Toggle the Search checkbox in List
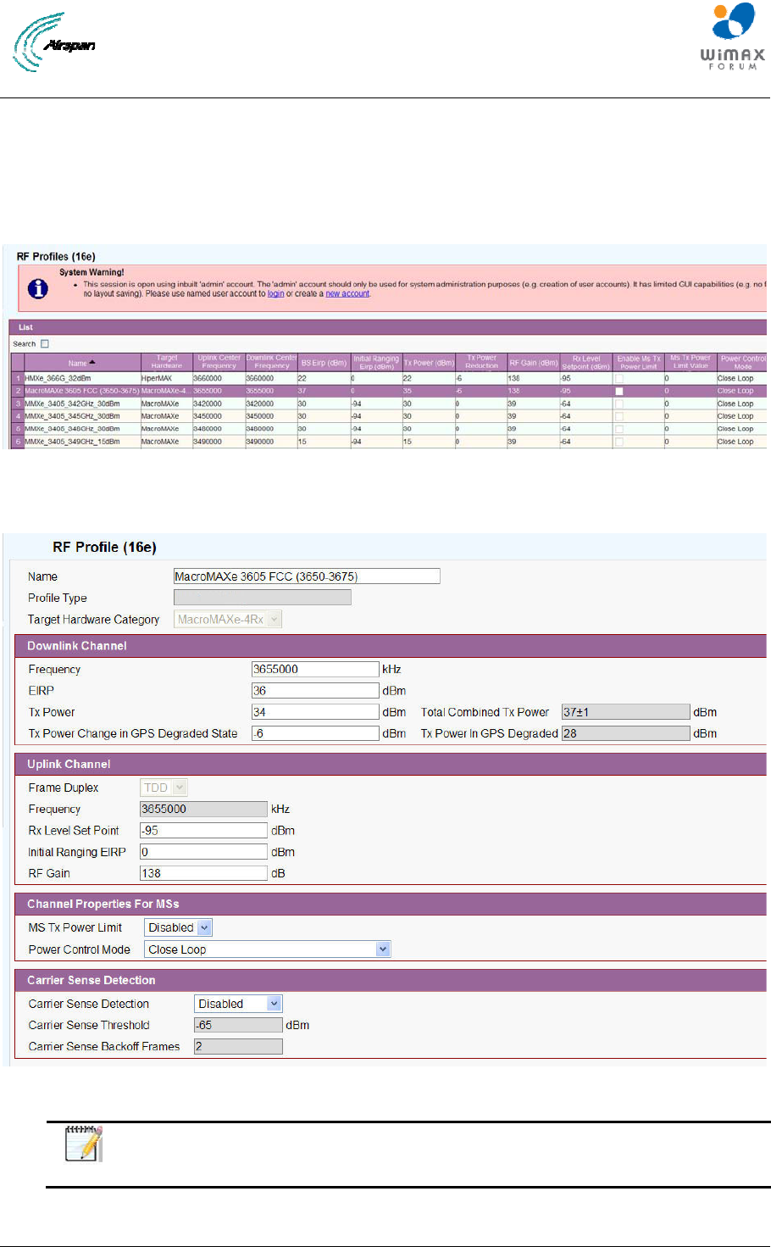Screen dimensions: 771x1247 tap(45, 343)
